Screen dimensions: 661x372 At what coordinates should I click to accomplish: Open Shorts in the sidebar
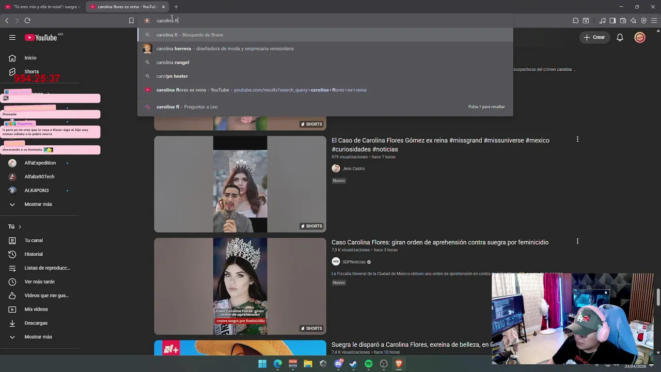click(32, 72)
